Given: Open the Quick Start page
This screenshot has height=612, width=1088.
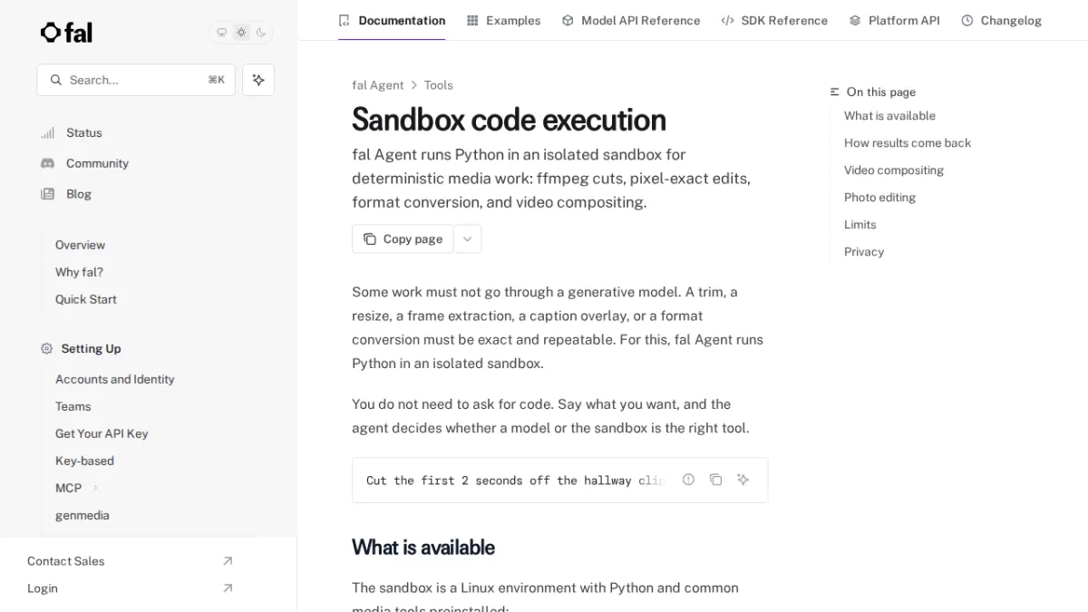Looking at the screenshot, I should coord(85,299).
